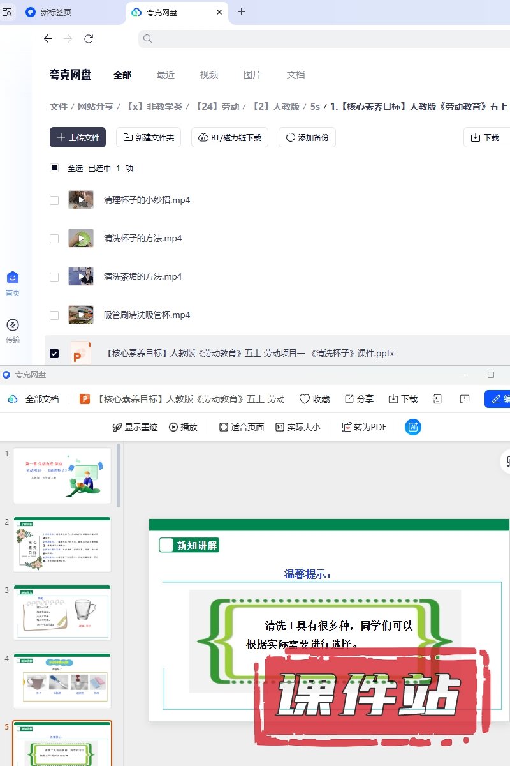Click the 收藏 heart favorite icon
This screenshot has height=766, width=510.
point(305,399)
